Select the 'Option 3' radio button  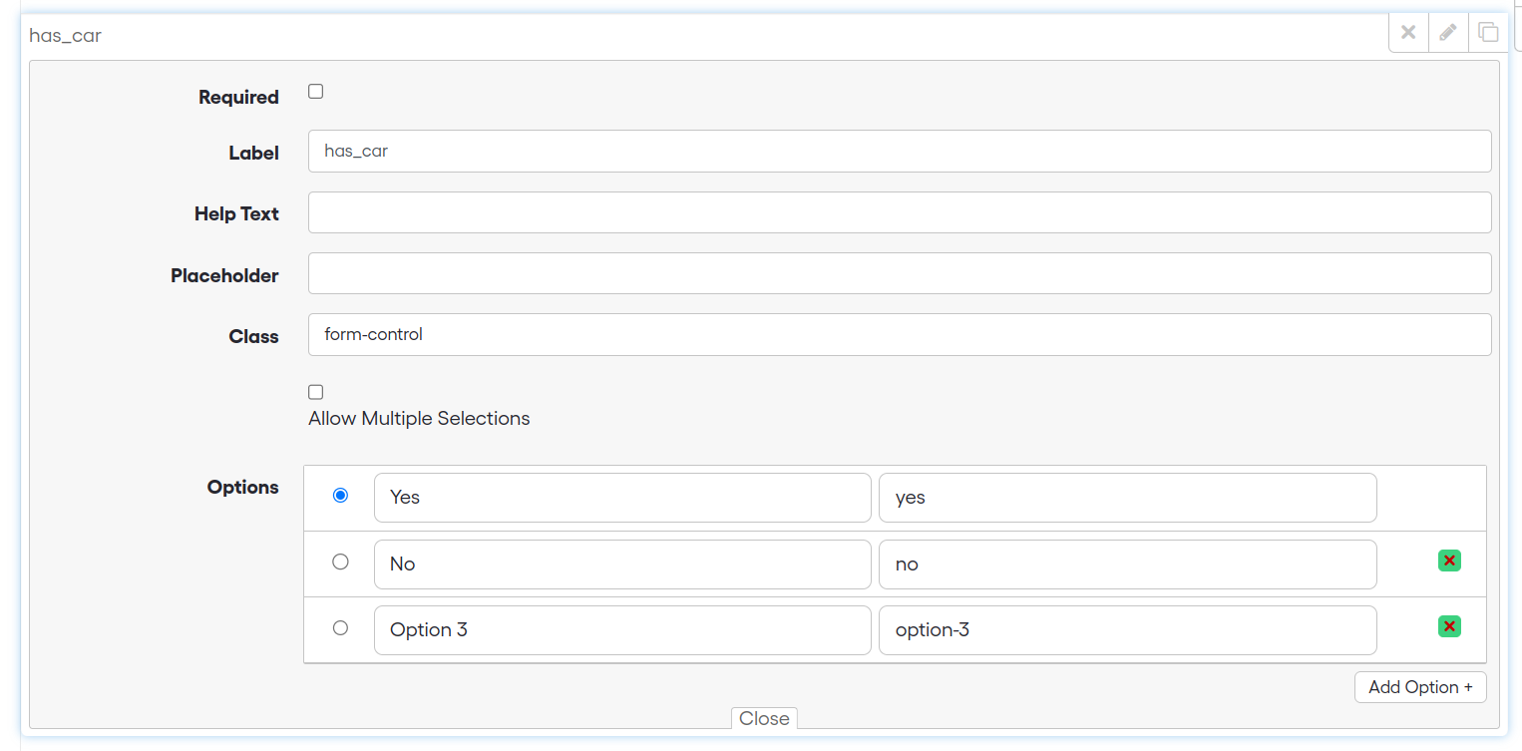[340, 627]
